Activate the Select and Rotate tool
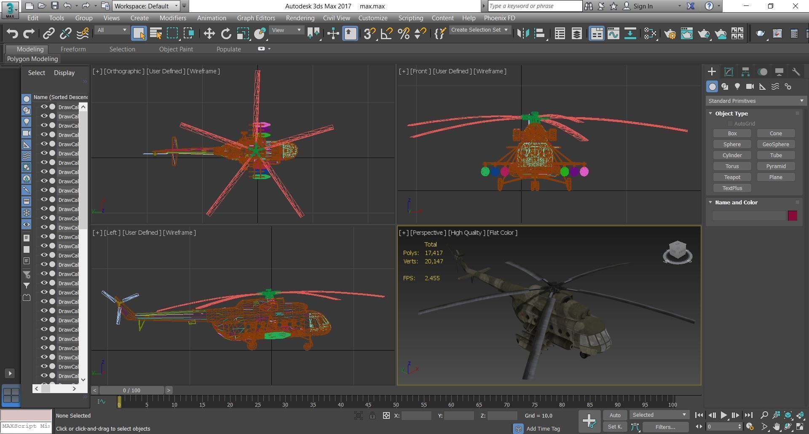The width and height of the screenshot is (809, 434). click(226, 33)
